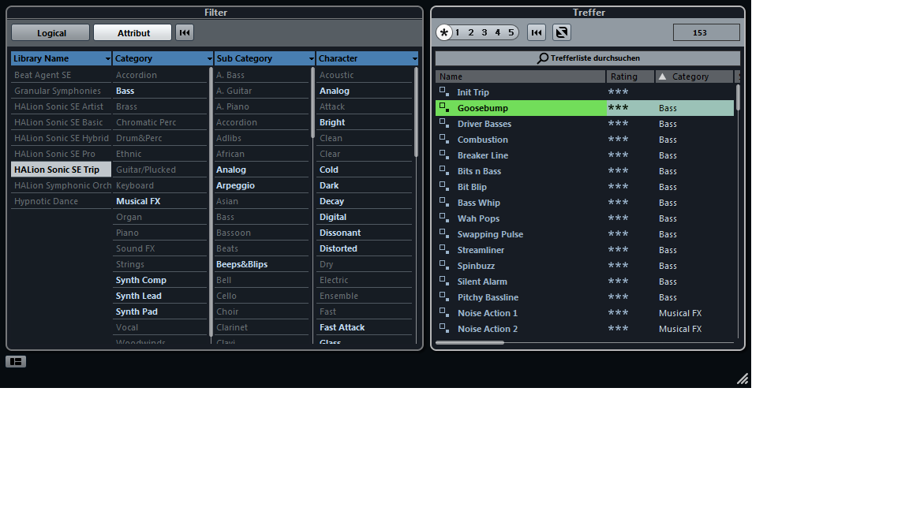The width and height of the screenshot is (909, 511).
Task: Select the Pitchy Bassline preset name
Action: (488, 297)
